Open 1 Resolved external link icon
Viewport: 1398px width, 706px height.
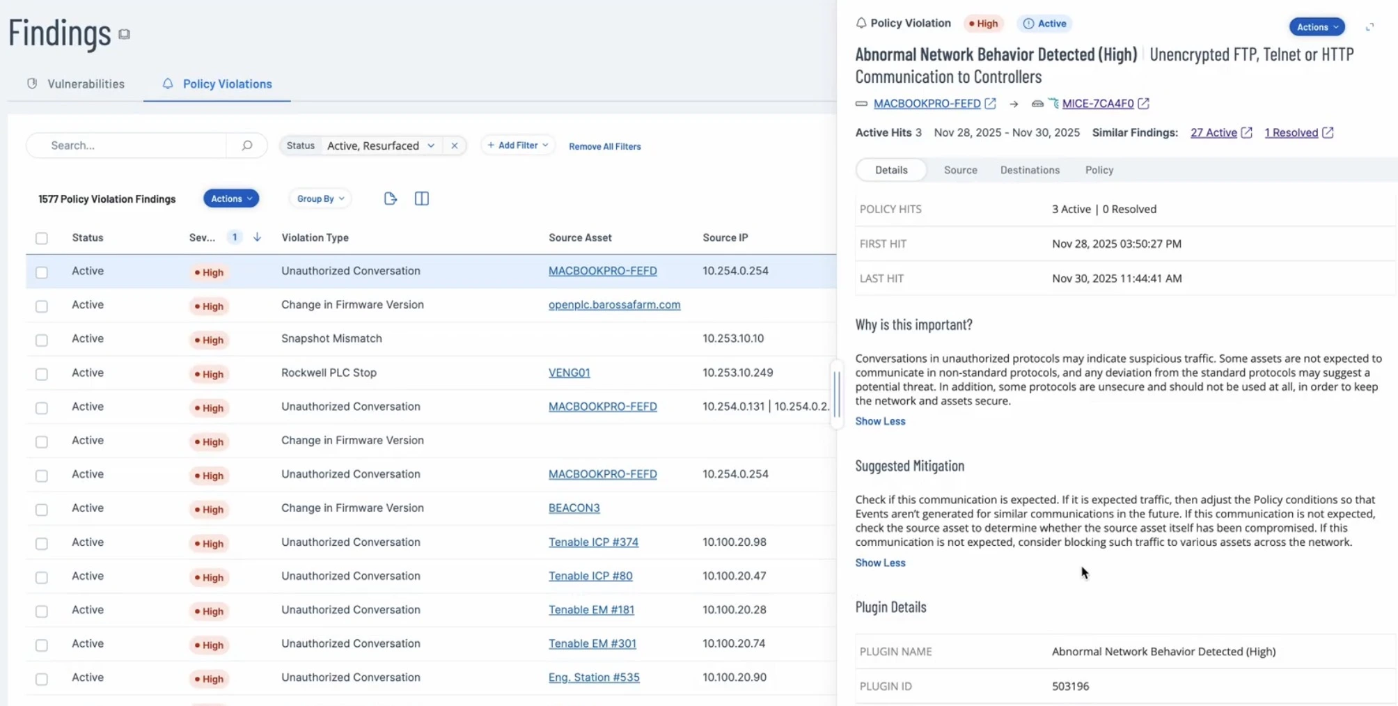(1328, 132)
